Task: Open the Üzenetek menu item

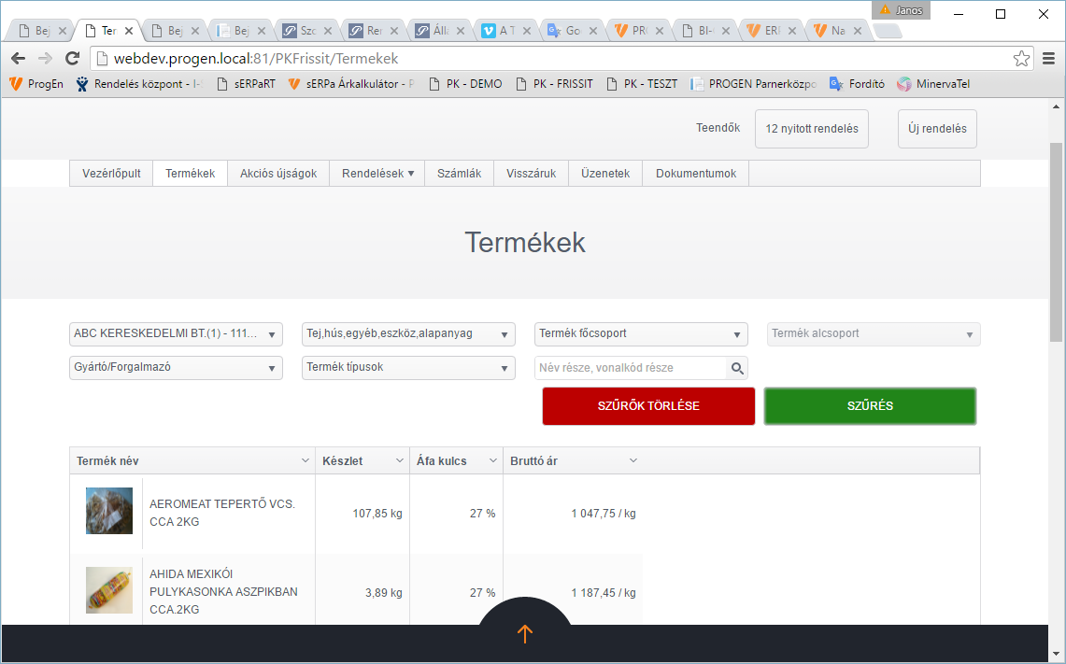Action: coord(605,174)
